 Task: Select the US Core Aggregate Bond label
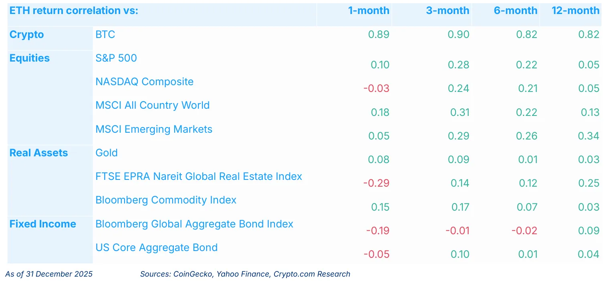[x=157, y=247]
